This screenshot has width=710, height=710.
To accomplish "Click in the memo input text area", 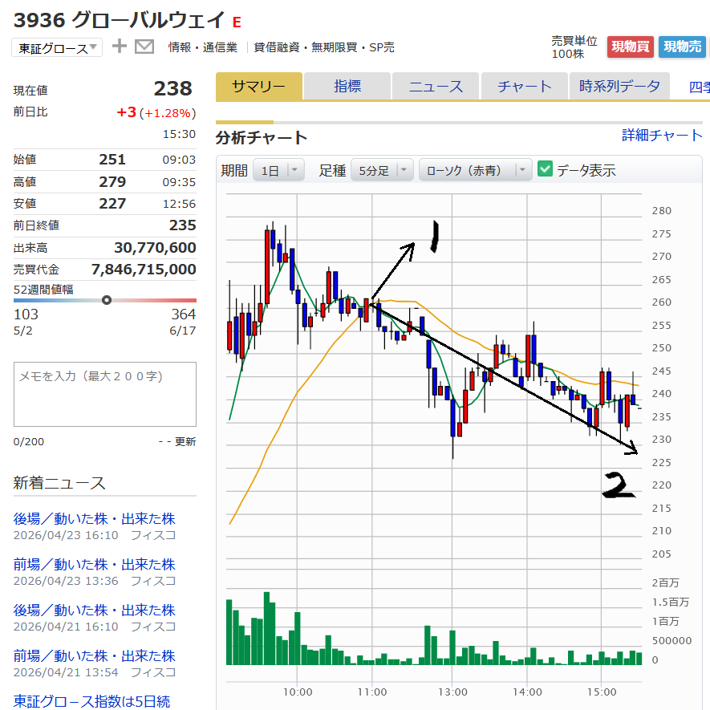I will tap(104, 394).
